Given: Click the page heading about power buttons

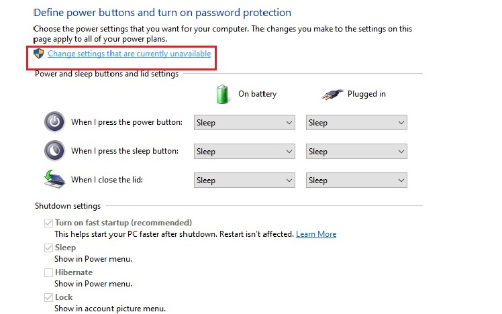Looking at the screenshot, I should click(x=162, y=13).
